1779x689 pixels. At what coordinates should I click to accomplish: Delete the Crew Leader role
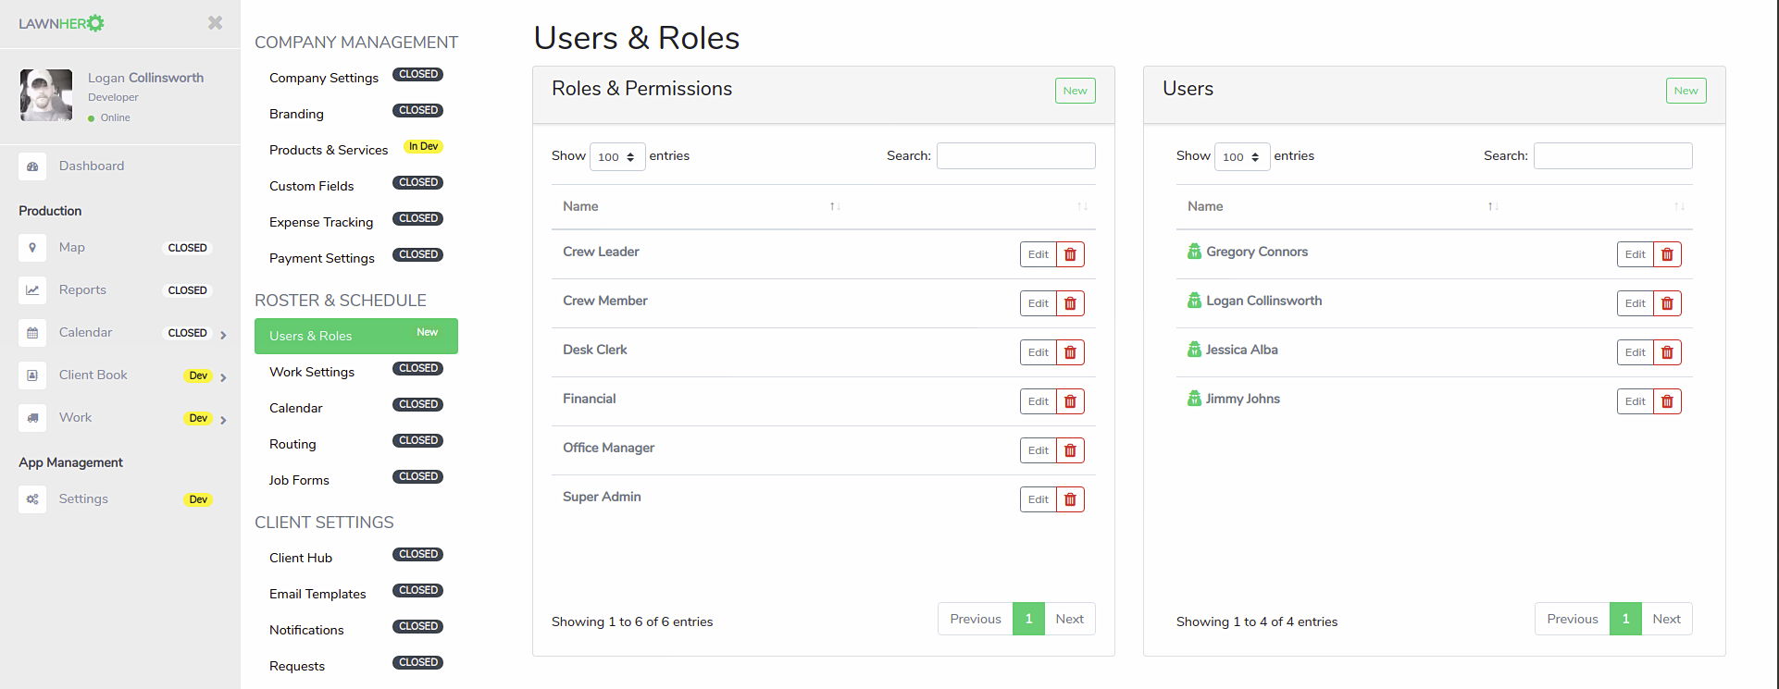point(1070,254)
